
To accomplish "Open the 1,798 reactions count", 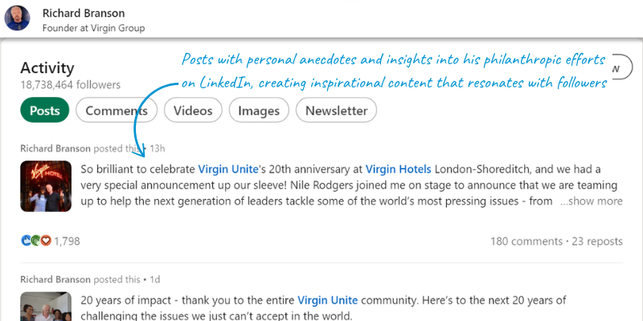I will click(x=67, y=240).
